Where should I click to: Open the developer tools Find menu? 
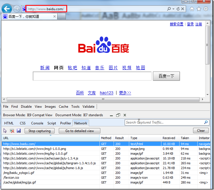tap(14, 107)
